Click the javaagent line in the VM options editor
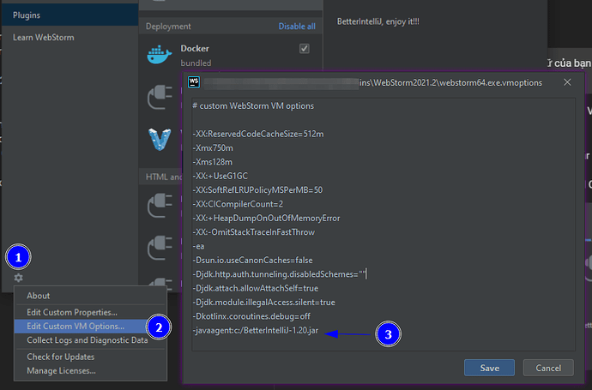This screenshot has height=390, width=592. (257, 330)
